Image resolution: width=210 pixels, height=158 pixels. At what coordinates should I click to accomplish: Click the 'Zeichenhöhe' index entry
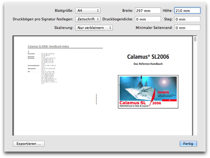coord(31,54)
